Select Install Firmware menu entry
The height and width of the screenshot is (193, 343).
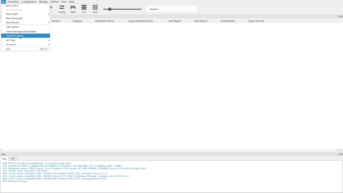coord(26,36)
